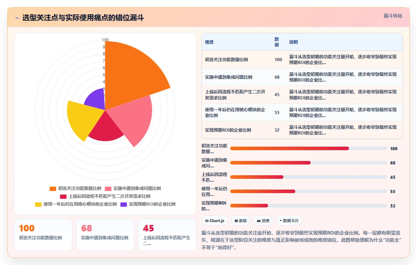The height and width of the screenshot is (265, 417).
Task: Select table row 初选关注功能数量比例
Action: [x=302, y=59]
